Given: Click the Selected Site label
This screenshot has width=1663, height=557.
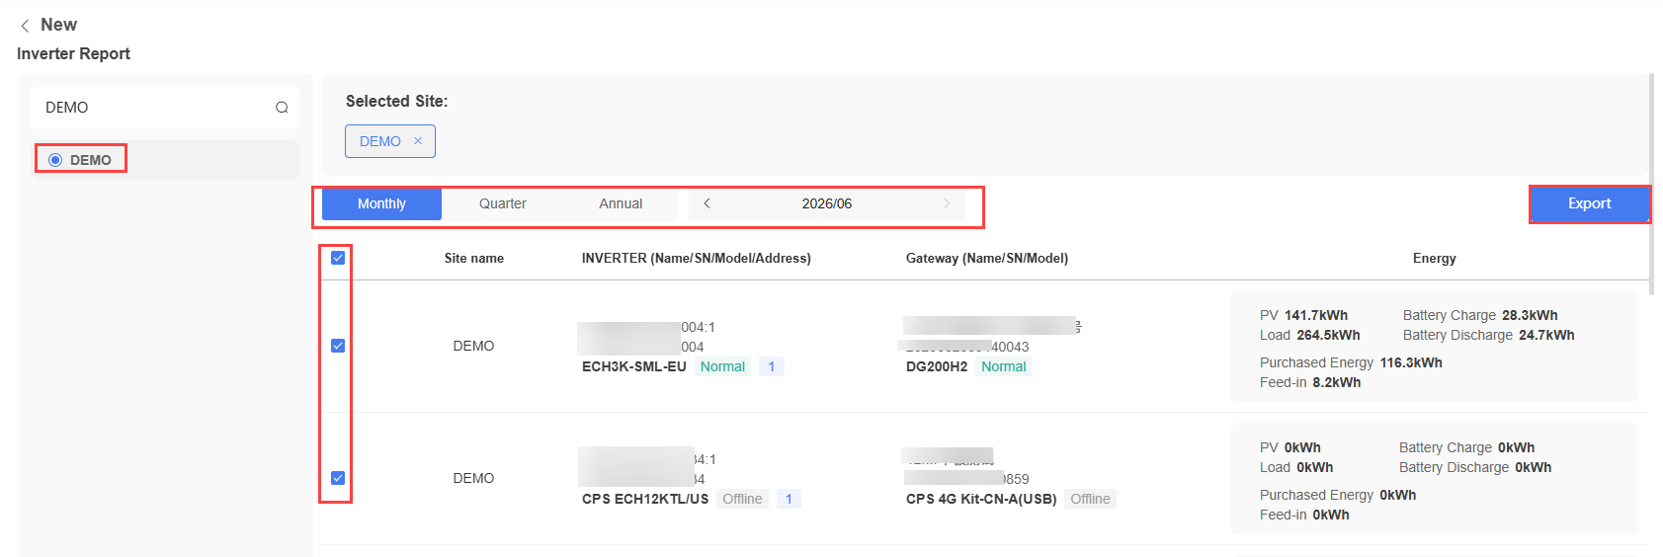Looking at the screenshot, I should click(396, 101).
